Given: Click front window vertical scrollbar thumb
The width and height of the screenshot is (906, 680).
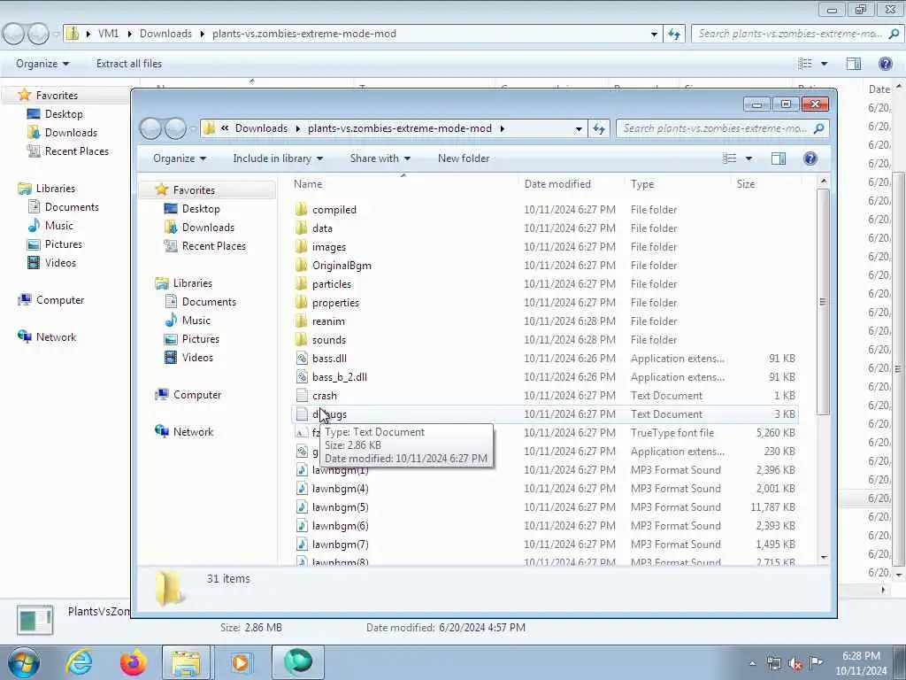Looking at the screenshot, I should point(823,302).
